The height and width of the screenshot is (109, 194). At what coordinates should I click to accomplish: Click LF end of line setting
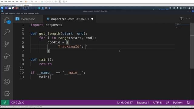click(x=167, y=102)
